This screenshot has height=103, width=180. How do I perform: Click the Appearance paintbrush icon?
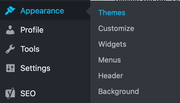[10, 11]
